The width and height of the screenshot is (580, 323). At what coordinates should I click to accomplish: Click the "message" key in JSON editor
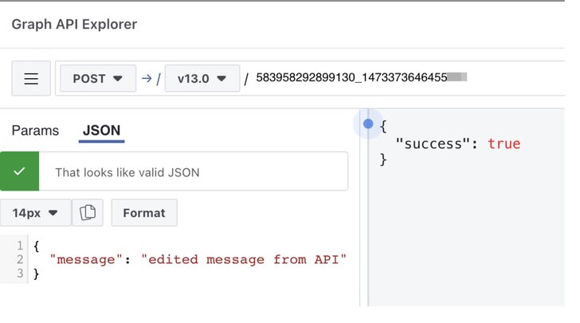86,260
